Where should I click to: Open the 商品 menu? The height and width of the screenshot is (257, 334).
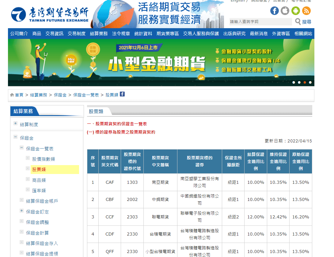[x=37, y=34]
